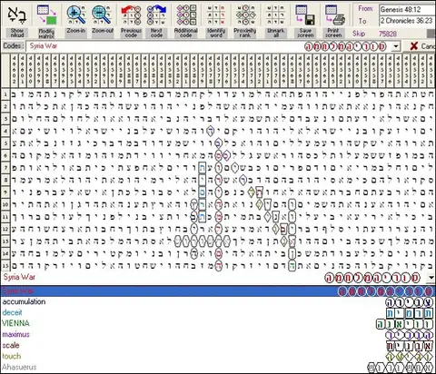This screenshot has height=374, width=436.
Task: Click the Identify word label button
Action: 216,33
